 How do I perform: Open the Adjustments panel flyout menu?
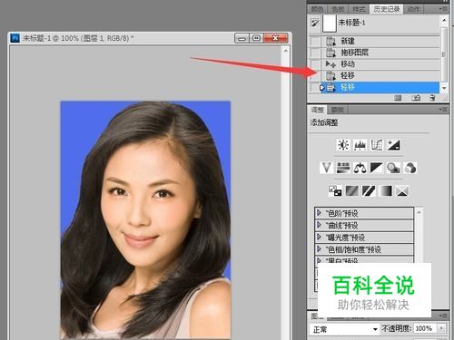pyautogui.click(x=443, y=110)
